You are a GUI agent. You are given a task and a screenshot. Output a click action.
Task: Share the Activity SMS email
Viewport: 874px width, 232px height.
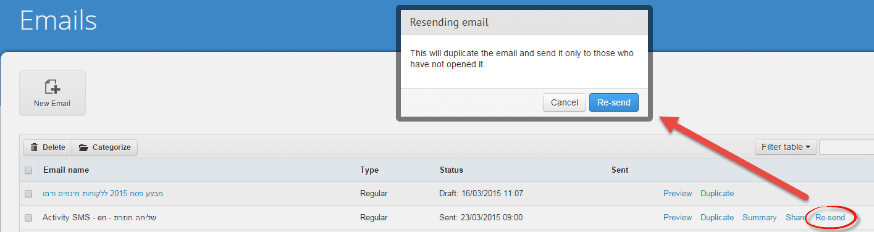[x=796, y=218]
